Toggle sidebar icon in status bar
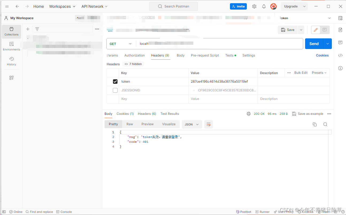The image size is (346, 215). coord(4,212)
